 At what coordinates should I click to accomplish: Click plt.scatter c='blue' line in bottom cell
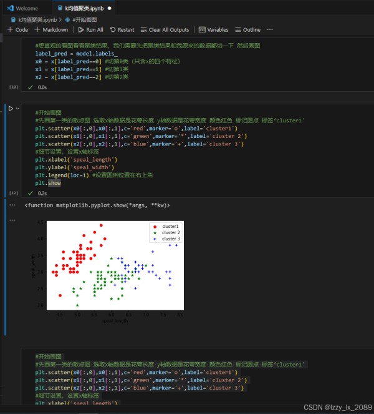pos(140,388)
